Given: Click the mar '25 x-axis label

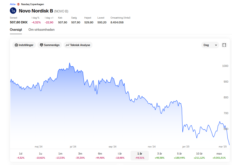Looking at the screenshot, I should click(x=223, y=147).
